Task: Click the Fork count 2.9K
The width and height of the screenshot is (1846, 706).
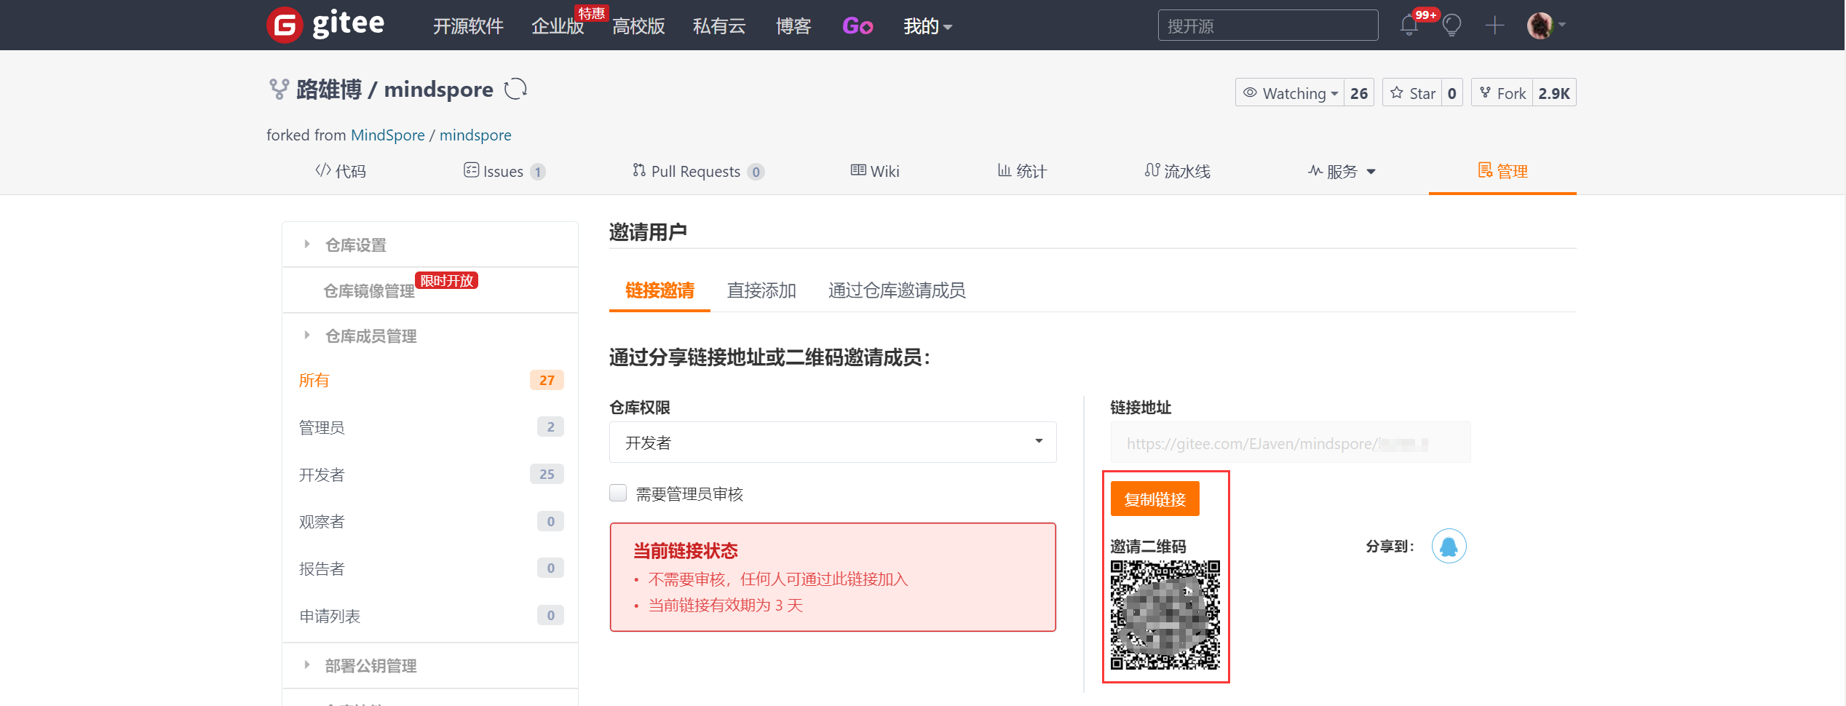Action: [x=1554, y=92]
